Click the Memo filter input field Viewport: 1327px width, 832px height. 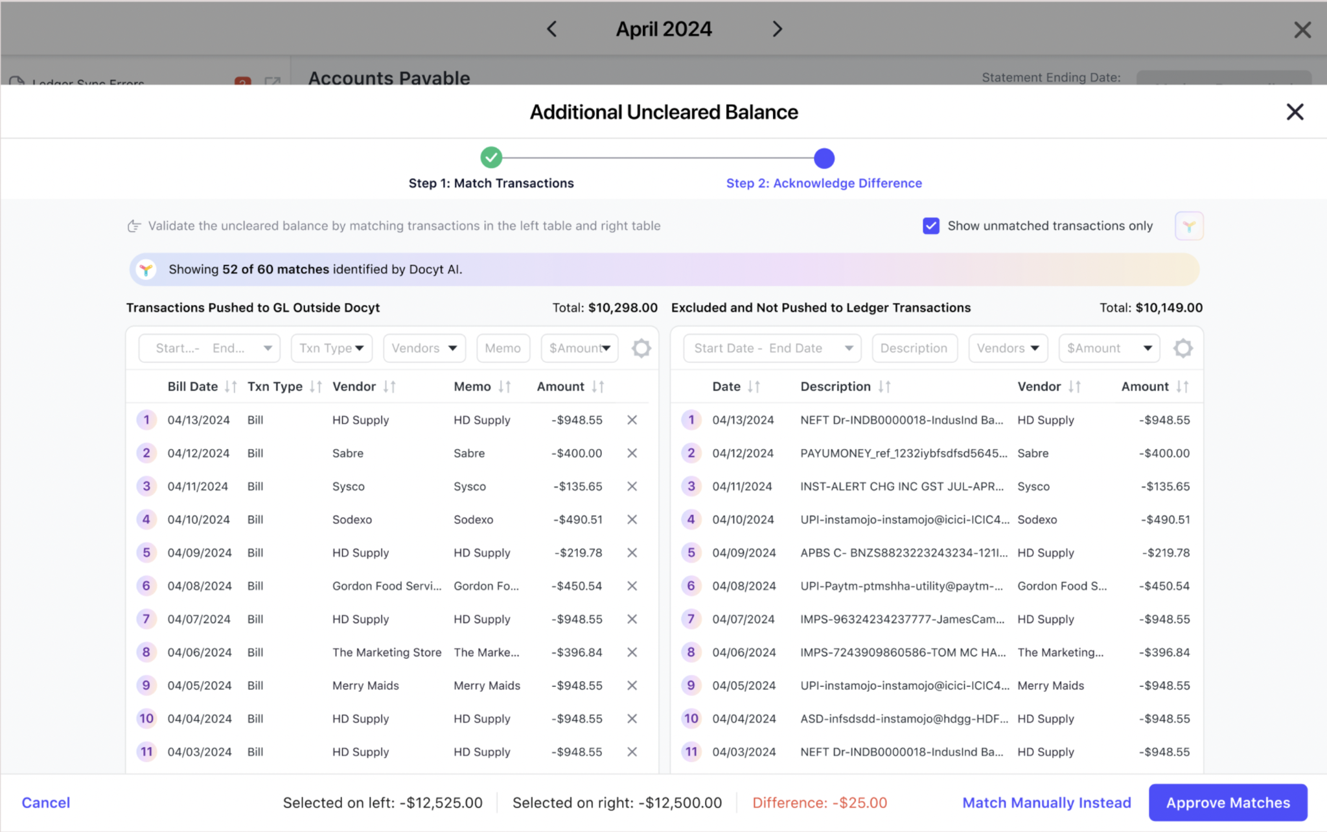503,348
